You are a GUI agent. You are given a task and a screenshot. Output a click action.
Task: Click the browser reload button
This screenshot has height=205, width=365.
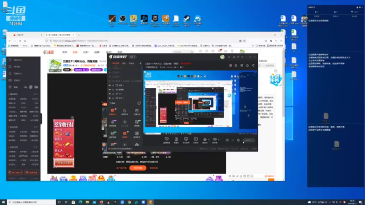20,41
